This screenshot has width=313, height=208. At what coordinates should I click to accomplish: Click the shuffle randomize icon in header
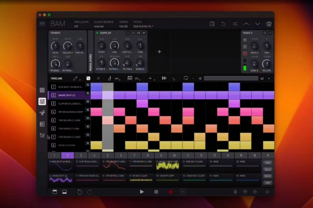(x=235, y=24)
